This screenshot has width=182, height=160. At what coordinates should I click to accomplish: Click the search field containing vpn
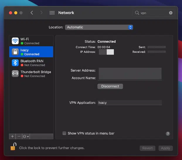pyautogui.click(x=153, y=13)
